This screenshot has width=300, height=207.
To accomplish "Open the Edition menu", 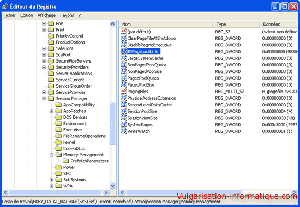I will [x=27, y=15].
